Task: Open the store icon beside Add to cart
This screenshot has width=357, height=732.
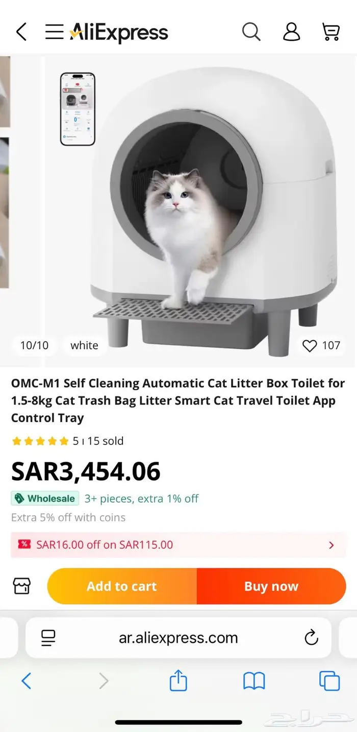Action: (x=22, y=586)
